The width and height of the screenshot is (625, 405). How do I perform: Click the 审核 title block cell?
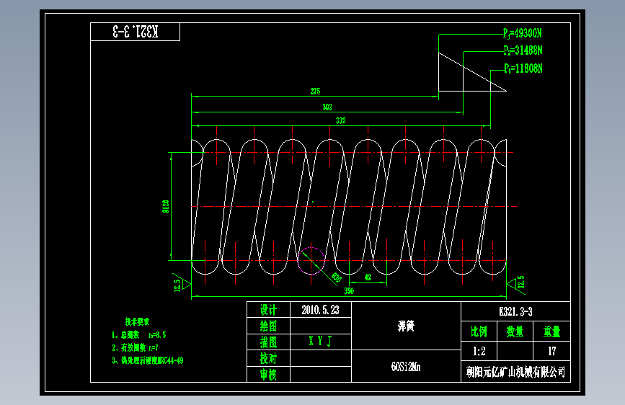pos(268,374)
